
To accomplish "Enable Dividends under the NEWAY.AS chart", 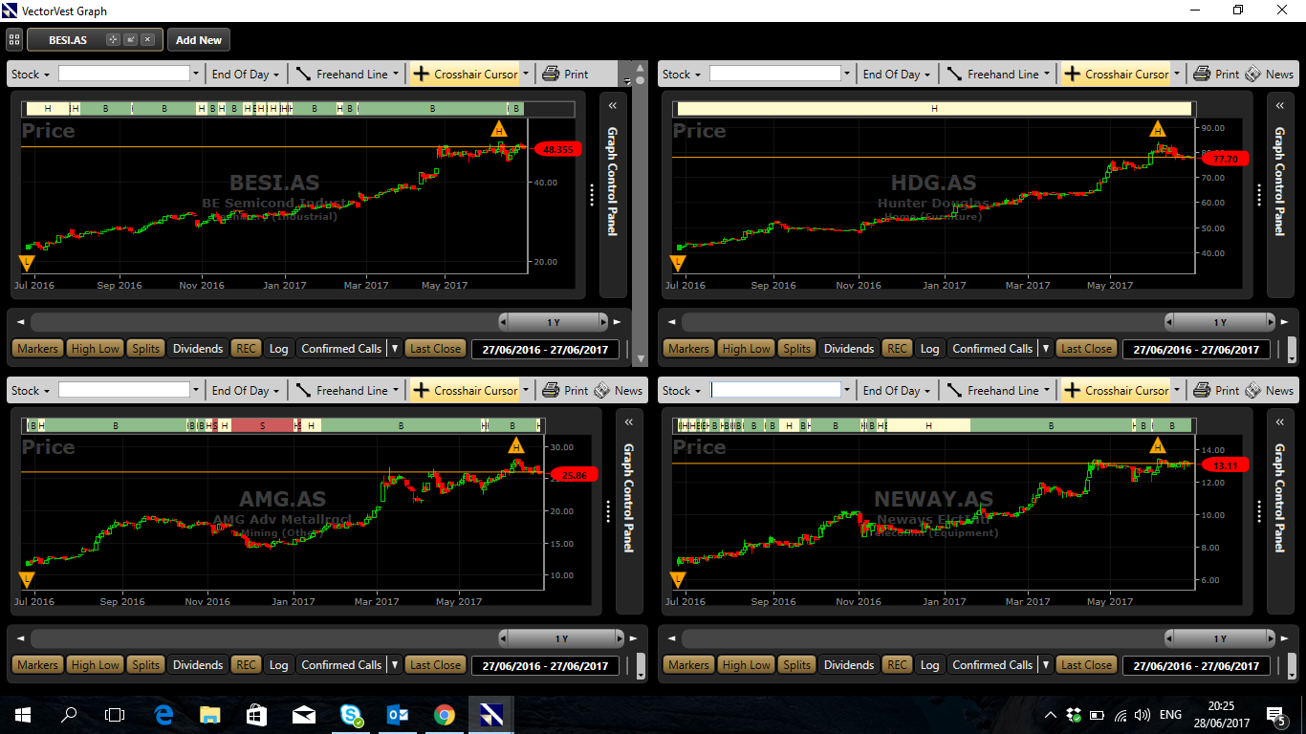I will pos(849,665).
